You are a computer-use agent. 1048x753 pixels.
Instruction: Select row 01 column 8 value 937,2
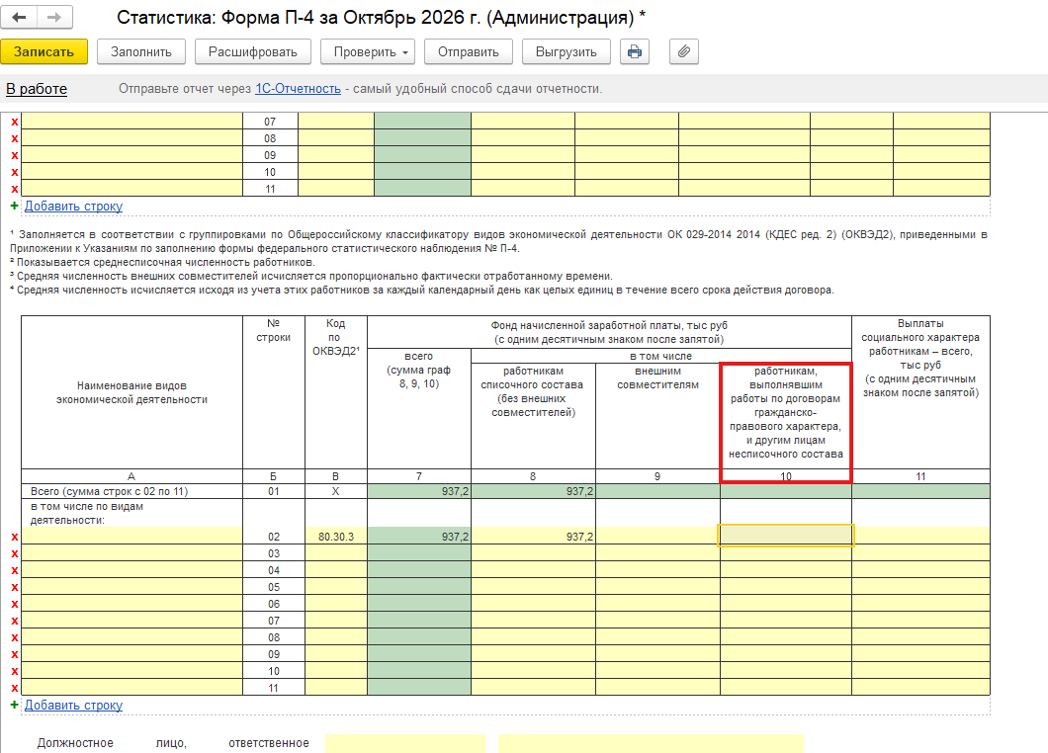(x=533, y=491)
